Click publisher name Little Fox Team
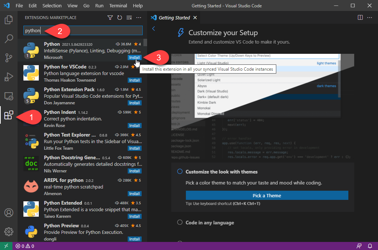Image resolution: width=378 pixels, height=250 pixels. (58, 148)
